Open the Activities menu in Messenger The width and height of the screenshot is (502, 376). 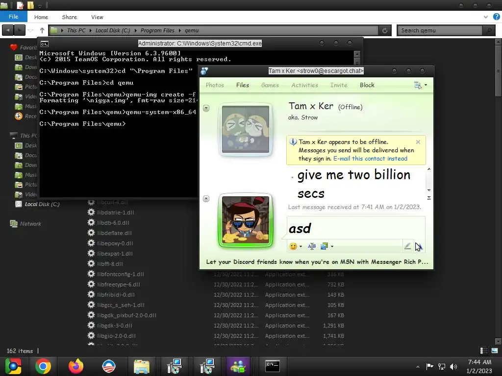[304, 85]
